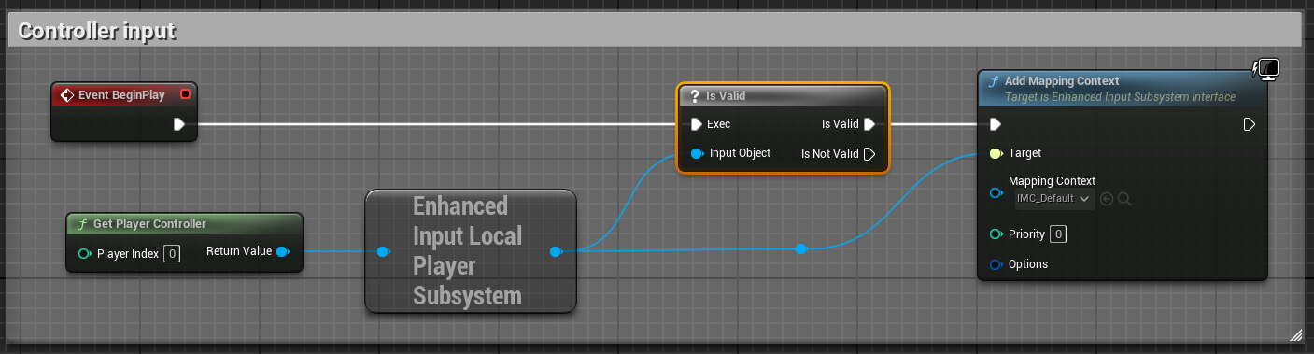The height and width of the screenshot is (354, 1314).
Task: Click the Mapping Context input pin
Action: pos(996,193)
